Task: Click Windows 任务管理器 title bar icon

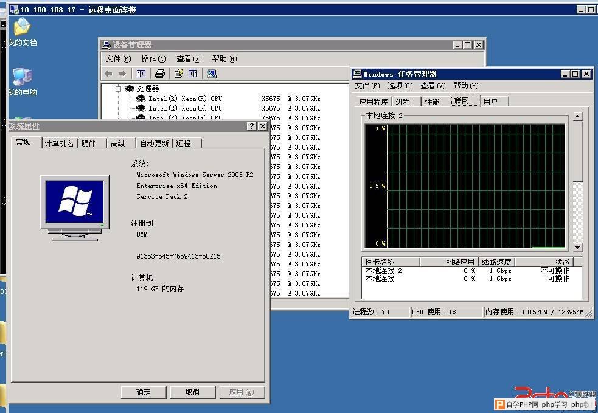Action: tap(357, 74)
